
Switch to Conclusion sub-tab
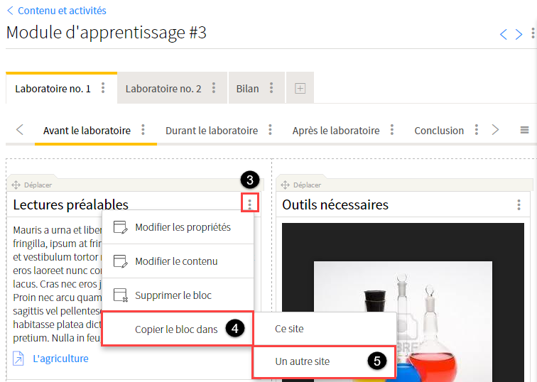pos(439,131)
